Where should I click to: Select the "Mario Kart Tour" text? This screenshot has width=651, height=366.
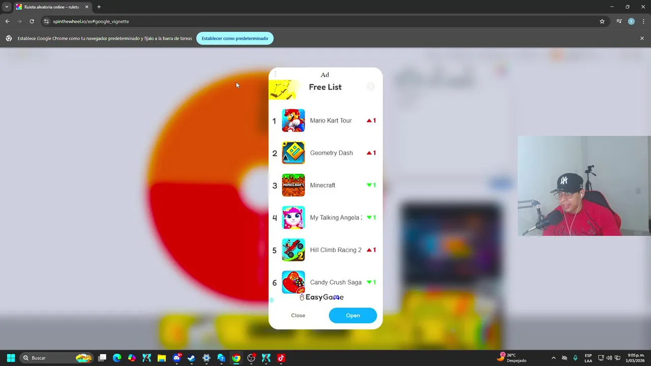pyautogui.click(x=331, y=120)
